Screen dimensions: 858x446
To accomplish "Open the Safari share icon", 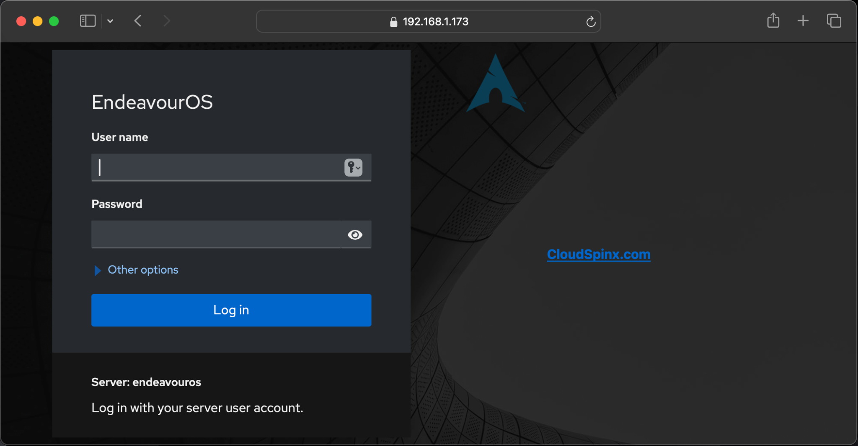I will click(773, 21).
